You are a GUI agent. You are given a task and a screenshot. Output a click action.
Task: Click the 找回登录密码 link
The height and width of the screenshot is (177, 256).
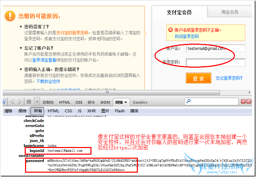tap(187, 36)
